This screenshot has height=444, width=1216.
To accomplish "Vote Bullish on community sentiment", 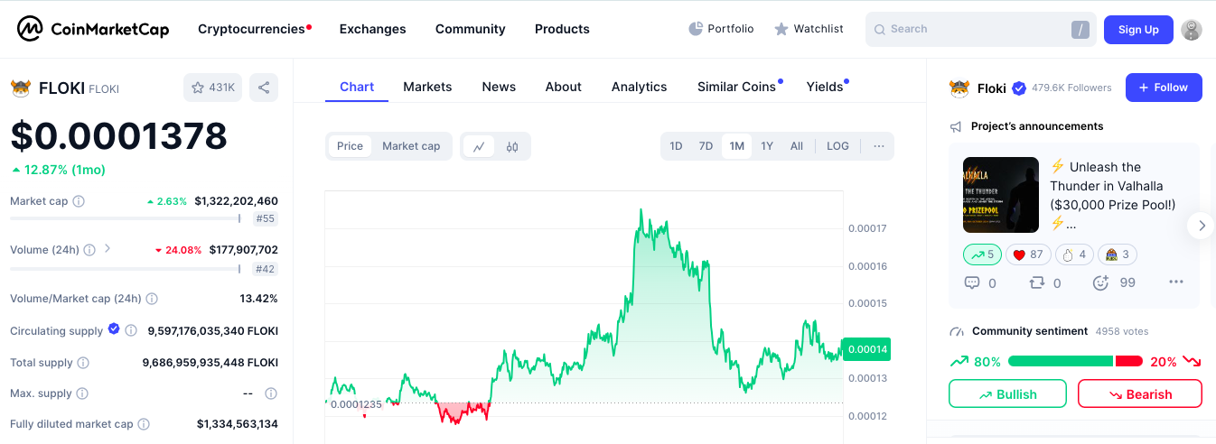I will pyautogui.click(x=1007, y=394).
